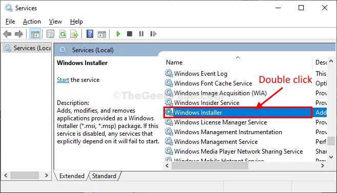Image resolution: width=337 pixels, height=193 pixels.
Task: Click the console tree horizontal scrollbar thumb
Action: [x=25, y=176]
